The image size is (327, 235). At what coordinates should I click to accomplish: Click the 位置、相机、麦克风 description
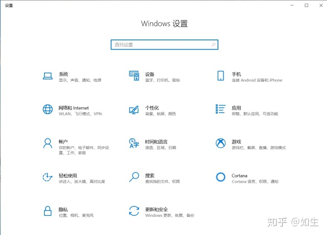click(x=76, y=215)
